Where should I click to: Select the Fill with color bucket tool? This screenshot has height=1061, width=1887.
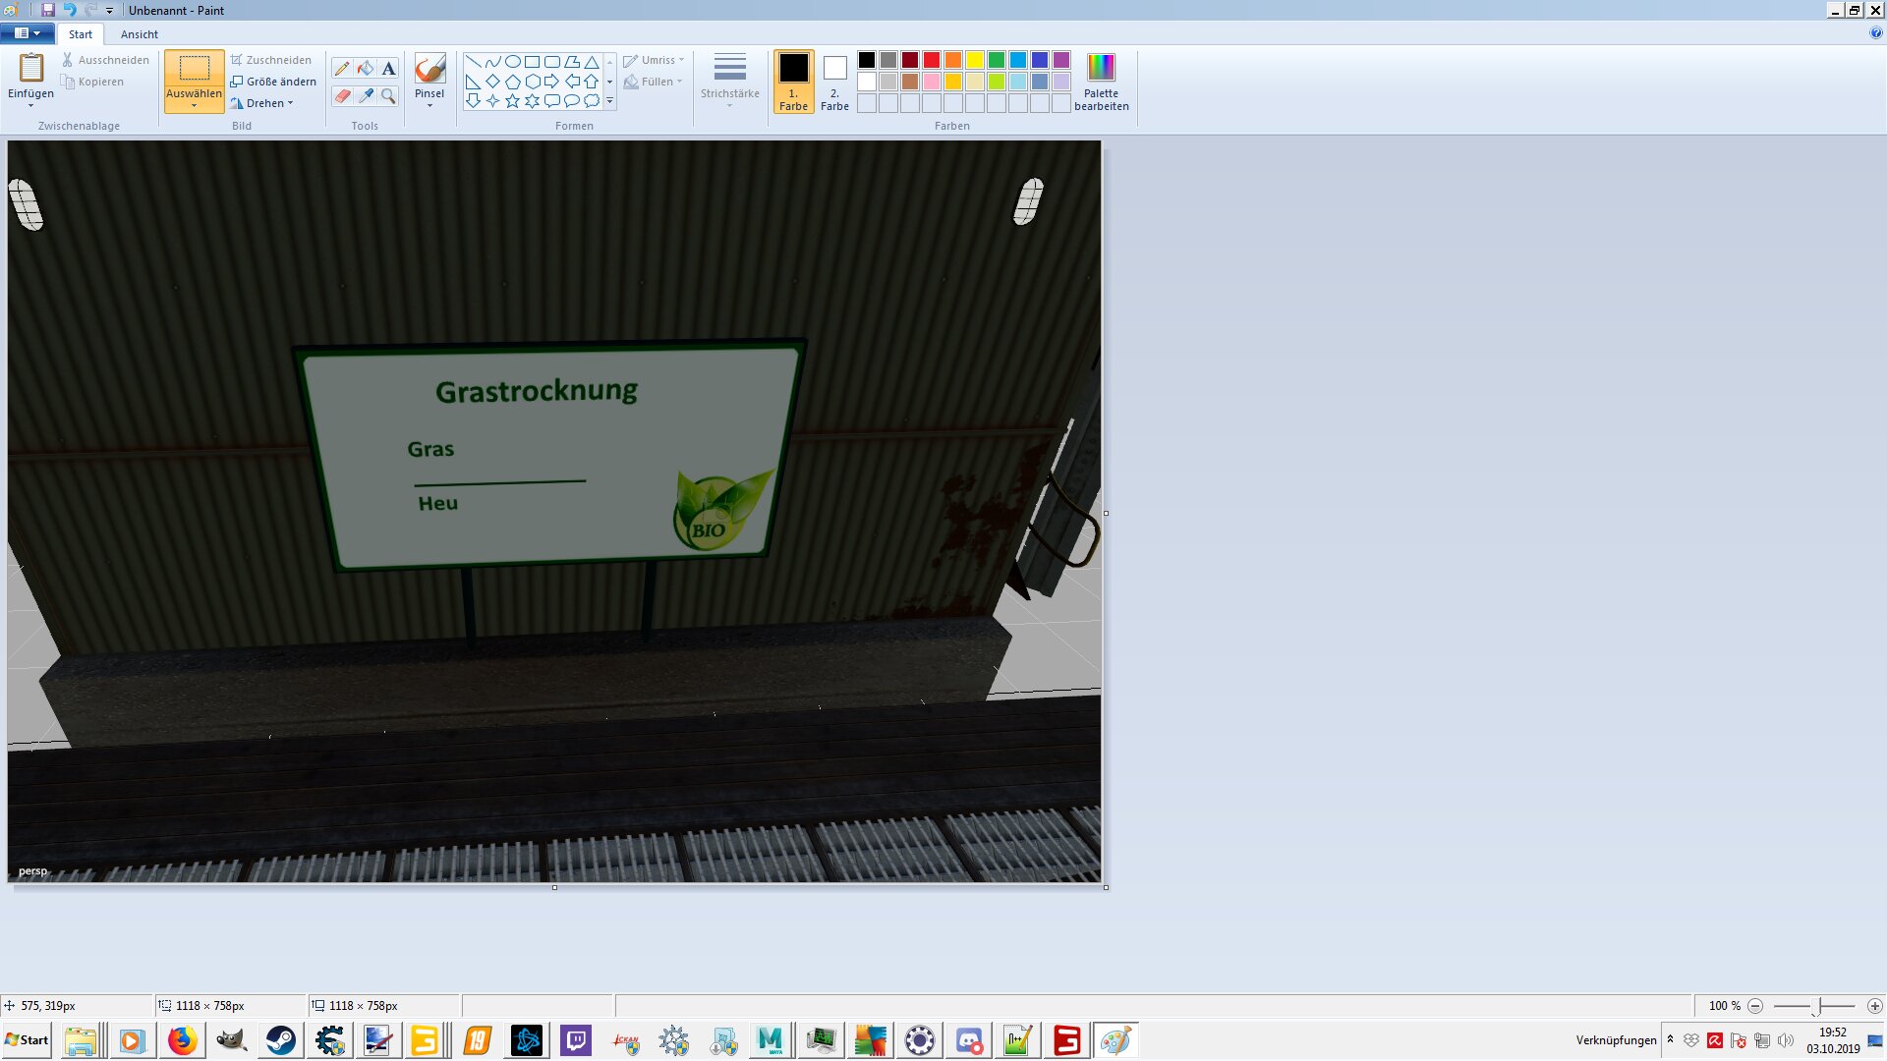366,69
